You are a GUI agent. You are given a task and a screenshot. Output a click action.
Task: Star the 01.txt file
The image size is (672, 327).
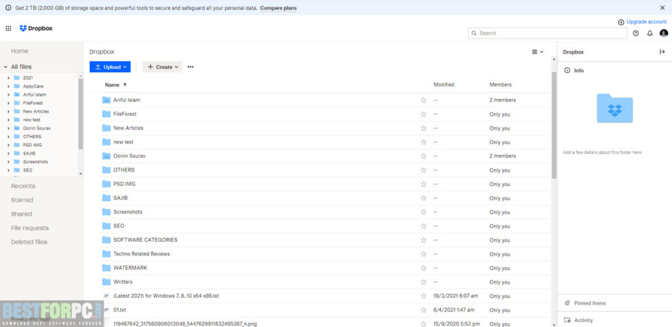coord(423,310)
